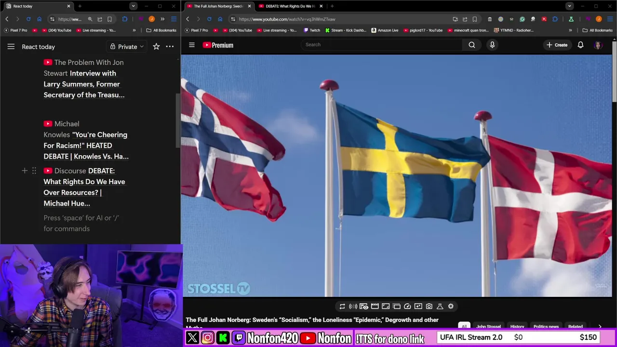
Task: Open the YouTube guide hamburger menu
Action: pos(192,45)
